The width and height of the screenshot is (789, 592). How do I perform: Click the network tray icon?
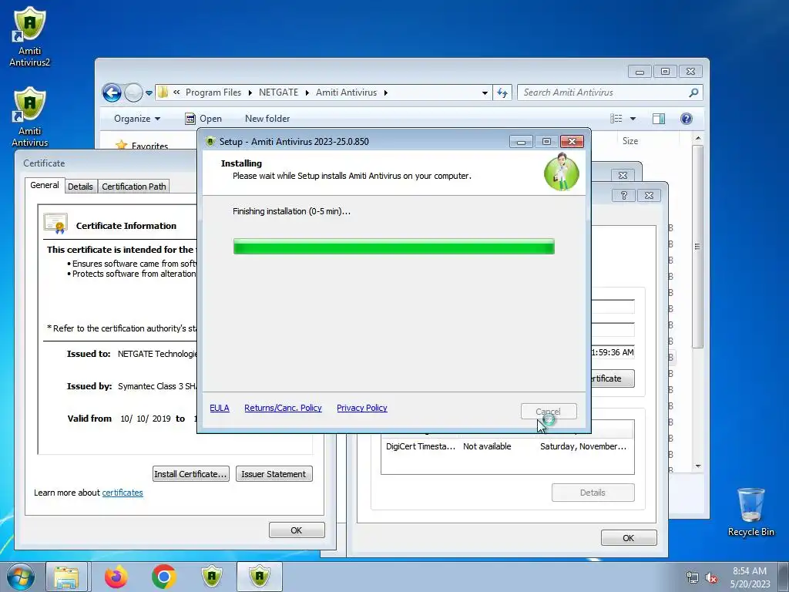click(693, 578)
